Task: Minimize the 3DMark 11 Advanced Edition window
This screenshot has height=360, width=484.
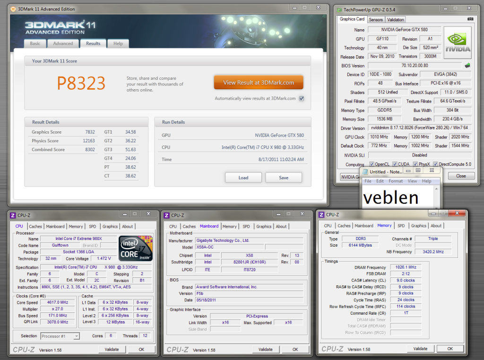Action: coord(294,8)
